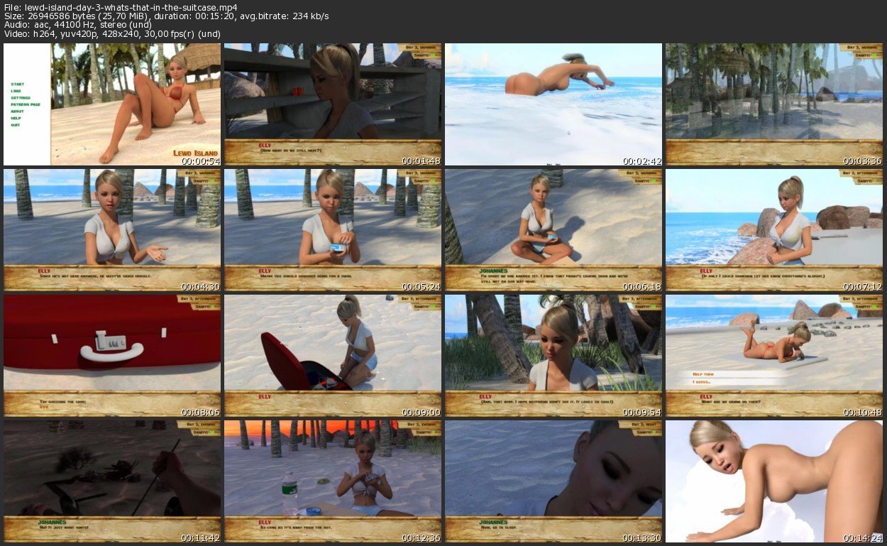Click Start in the game menu
Screen dimensions: 887x546
17,84
